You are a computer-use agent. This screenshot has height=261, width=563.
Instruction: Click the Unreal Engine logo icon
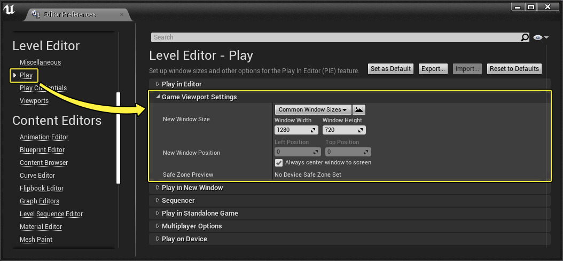(x=9, y=10)
